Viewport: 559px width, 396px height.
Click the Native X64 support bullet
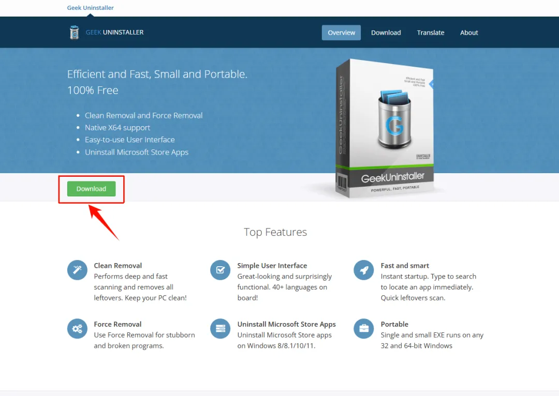point(117,128)
